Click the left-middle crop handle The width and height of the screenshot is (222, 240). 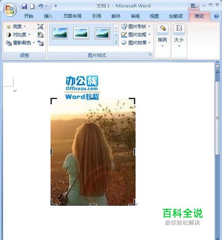[52, 152]
